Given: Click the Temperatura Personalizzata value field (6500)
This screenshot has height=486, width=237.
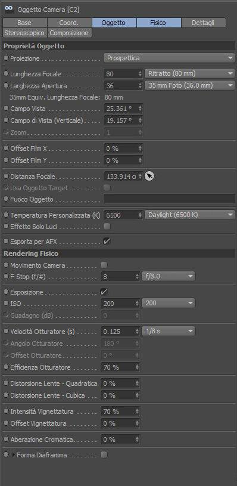Looking at the screenshot, I should (121, 215).
